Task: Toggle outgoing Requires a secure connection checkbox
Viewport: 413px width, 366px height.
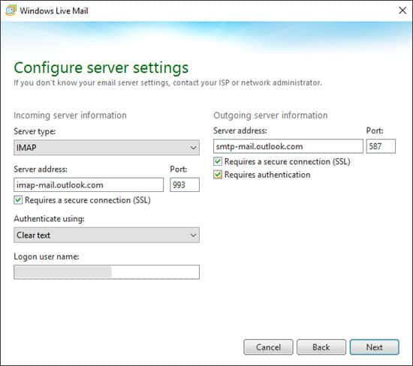Action: (x=218, y=161)
